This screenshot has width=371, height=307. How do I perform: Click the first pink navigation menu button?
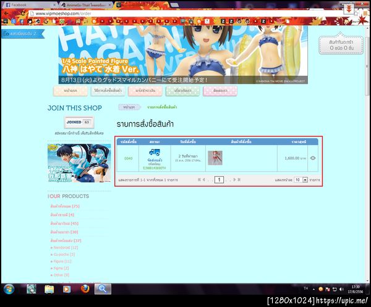pos(70,91)
